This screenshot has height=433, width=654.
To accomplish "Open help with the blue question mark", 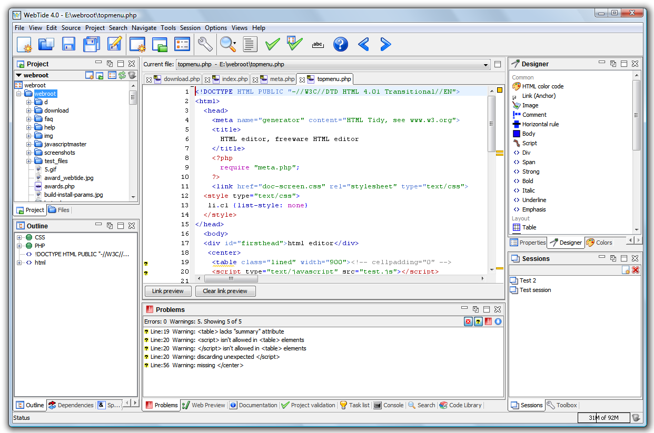I will tap(341, 45).
